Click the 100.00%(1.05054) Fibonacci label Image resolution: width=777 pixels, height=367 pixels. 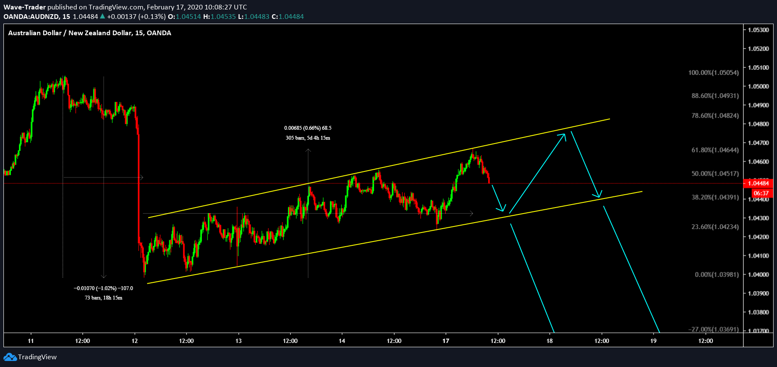tap(713, 73)
